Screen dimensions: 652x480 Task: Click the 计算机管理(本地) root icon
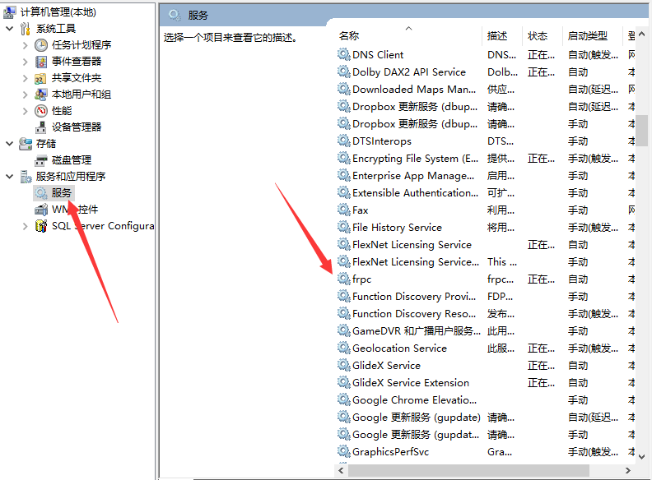(10, 12)
